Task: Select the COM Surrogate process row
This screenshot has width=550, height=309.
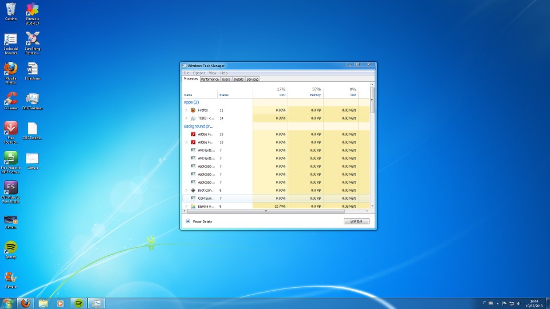Action: coord(276,199)
